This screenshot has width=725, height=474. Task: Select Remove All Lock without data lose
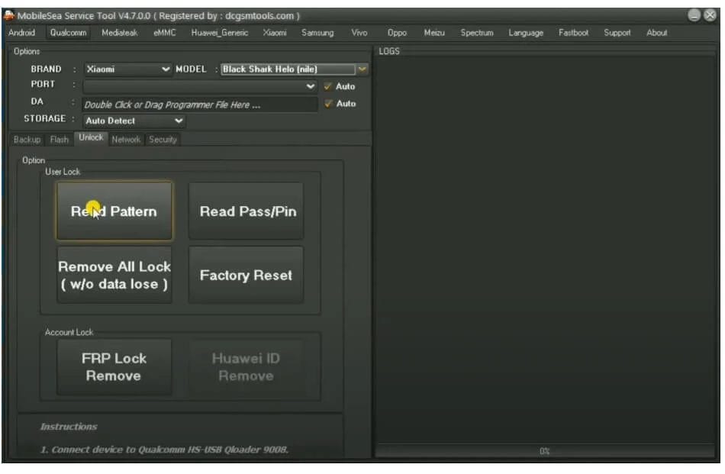click(114, 275)
